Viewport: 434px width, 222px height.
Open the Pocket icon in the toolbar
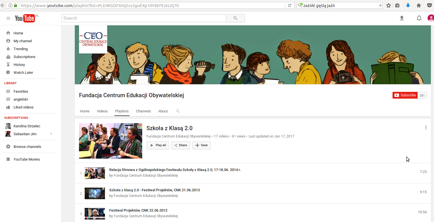[429, 5]
